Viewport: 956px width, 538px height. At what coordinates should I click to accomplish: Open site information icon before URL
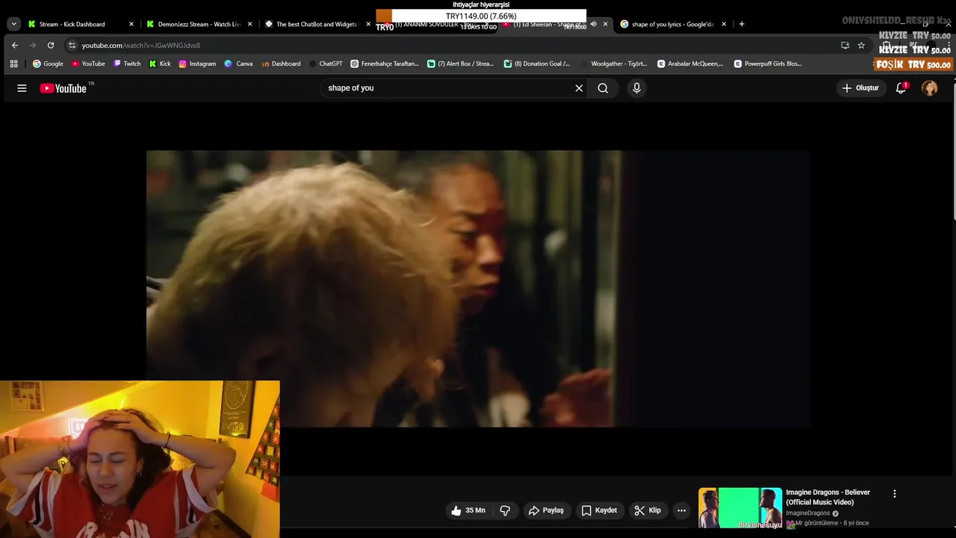point(72,45)
